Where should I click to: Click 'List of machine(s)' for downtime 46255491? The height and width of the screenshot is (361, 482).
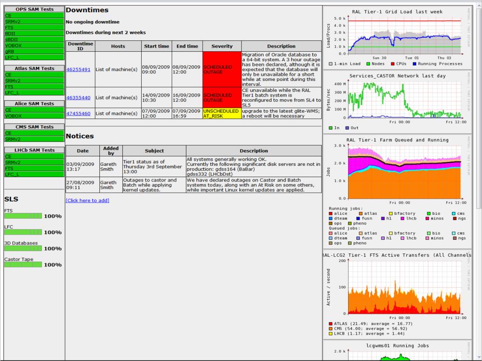117,70
